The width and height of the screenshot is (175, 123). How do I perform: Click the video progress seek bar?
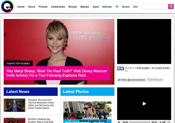tap(140, 122)
